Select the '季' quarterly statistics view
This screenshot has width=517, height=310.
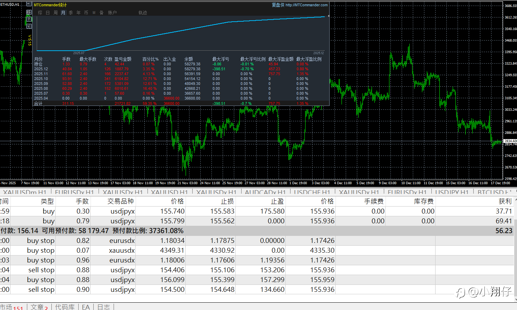coord(71,13)
